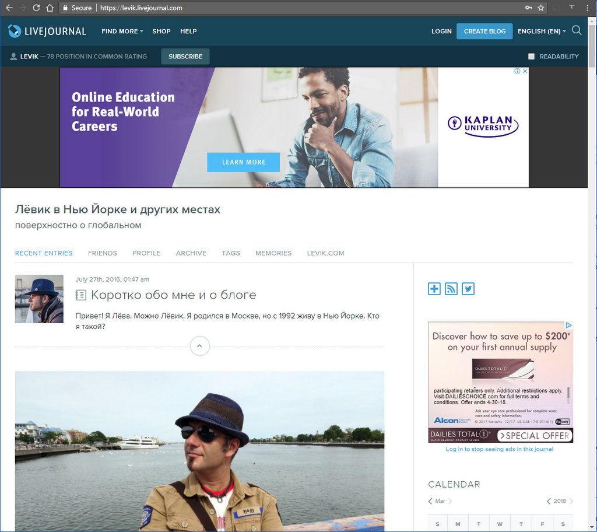Screen dimensions: 597x532
Task: Switch to the Archive tab
Action: point(191,253)
